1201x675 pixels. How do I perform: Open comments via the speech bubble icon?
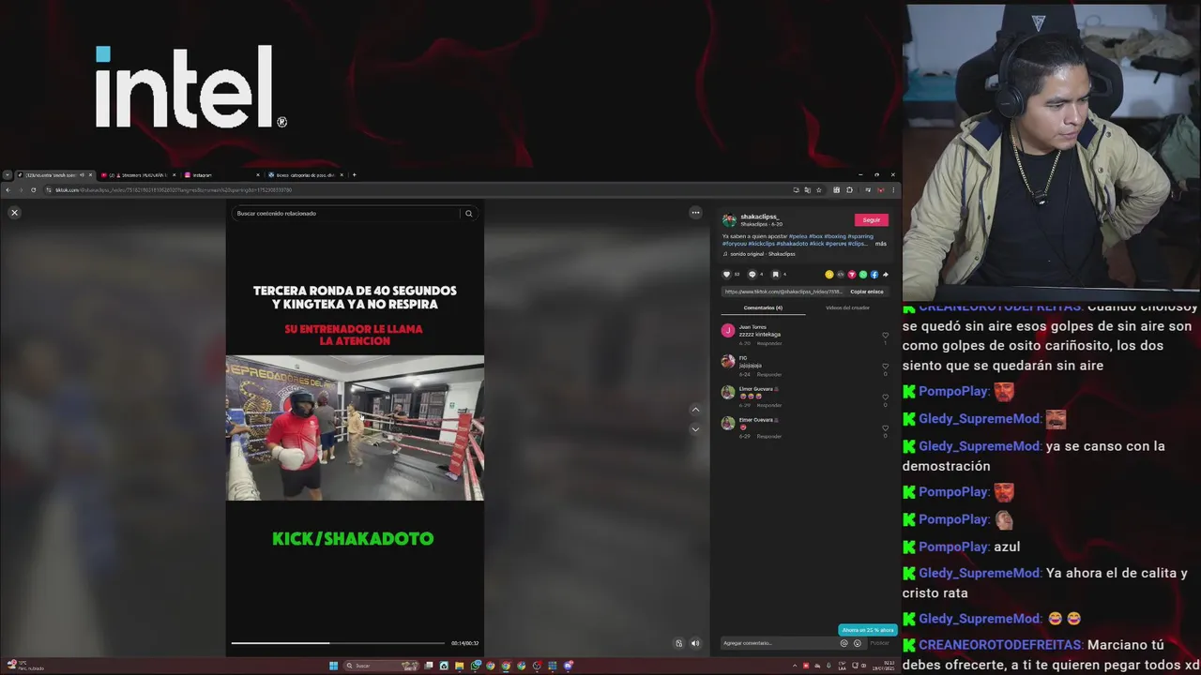[752, 275]
